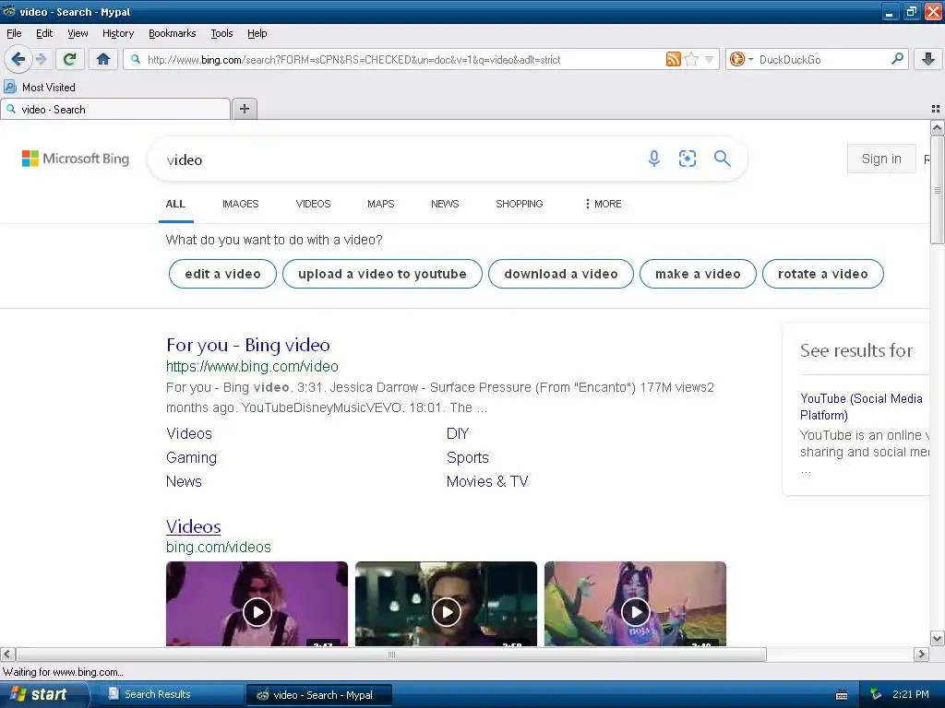
Task: Click the Forward navigation arrow
Action: [41, 59]
